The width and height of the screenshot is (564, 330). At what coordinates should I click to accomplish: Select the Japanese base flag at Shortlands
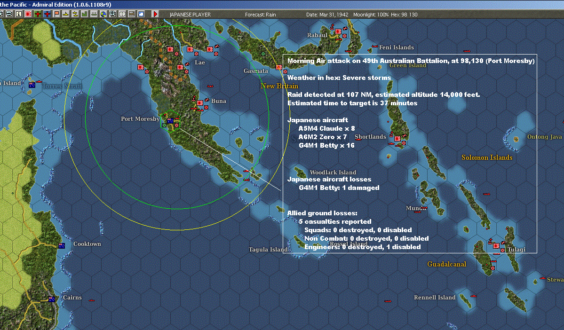(x=397, y=138)
